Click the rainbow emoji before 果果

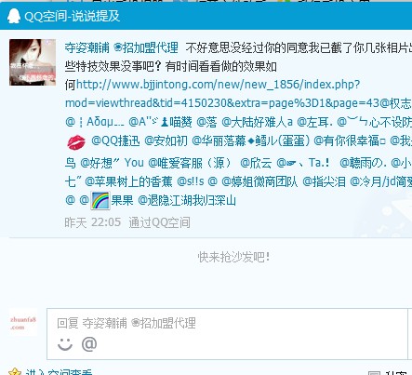tap(100, 200)
